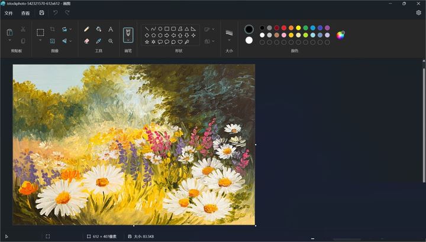Expand the Paste options chevron
This screenshot has height=242, width=426.
click(9, 40)
